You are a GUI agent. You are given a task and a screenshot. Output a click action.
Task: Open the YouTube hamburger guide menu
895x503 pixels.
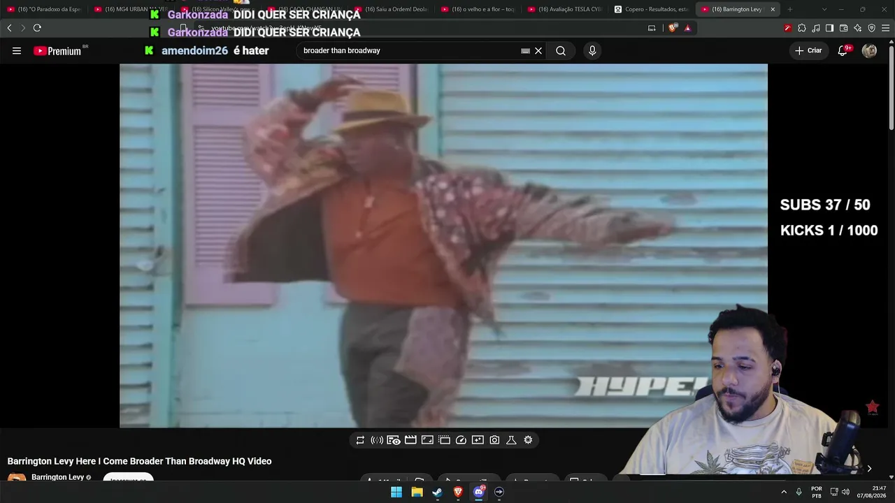click(17, 51)
